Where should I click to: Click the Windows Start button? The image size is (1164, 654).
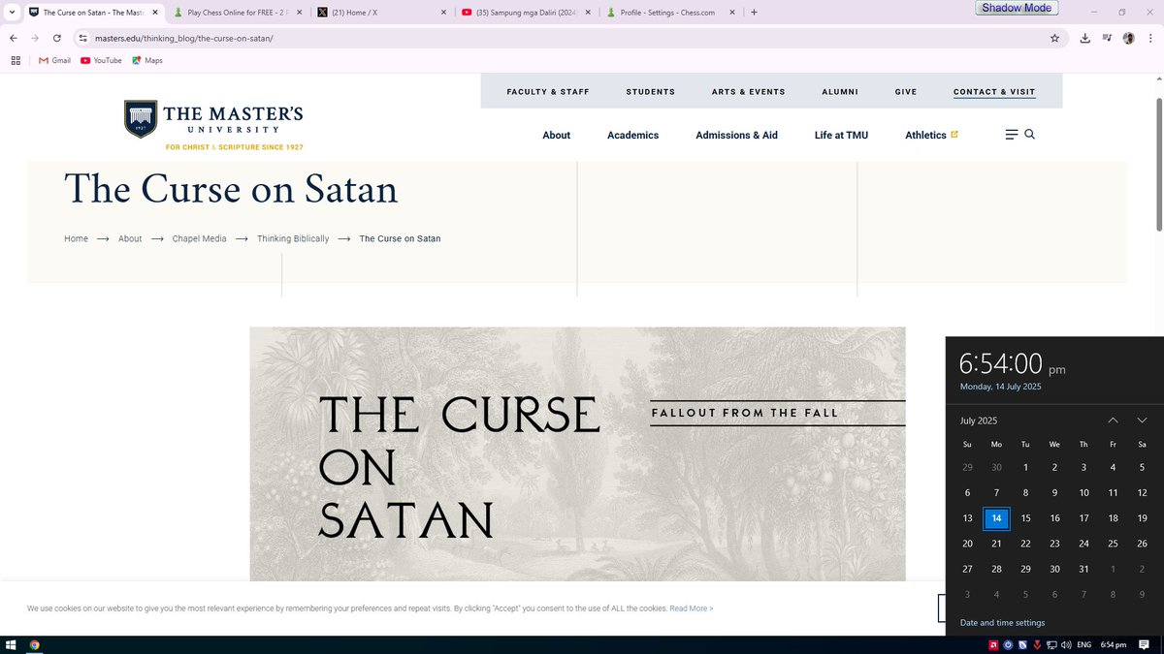point(13,644)
